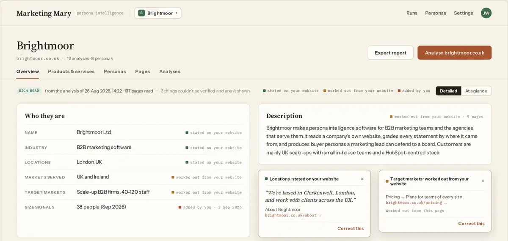
Task: Switch to Products & services tab
Action: pos(71,71)
